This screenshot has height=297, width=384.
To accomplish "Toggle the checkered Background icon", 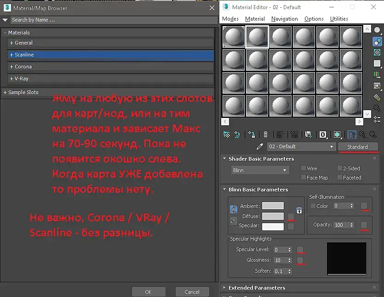I will coord(377,52).
